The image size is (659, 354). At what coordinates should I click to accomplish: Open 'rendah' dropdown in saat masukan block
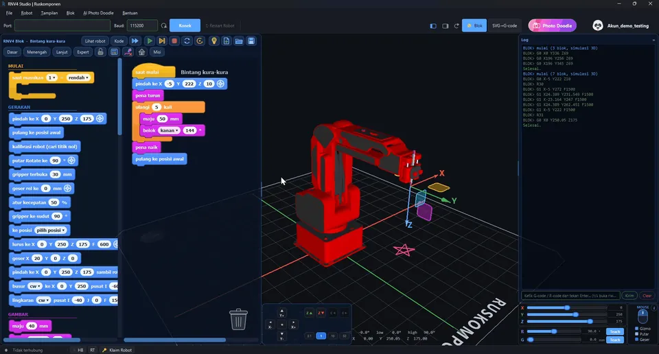78,78
